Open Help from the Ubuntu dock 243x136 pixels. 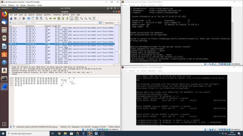tap(4, 62)
